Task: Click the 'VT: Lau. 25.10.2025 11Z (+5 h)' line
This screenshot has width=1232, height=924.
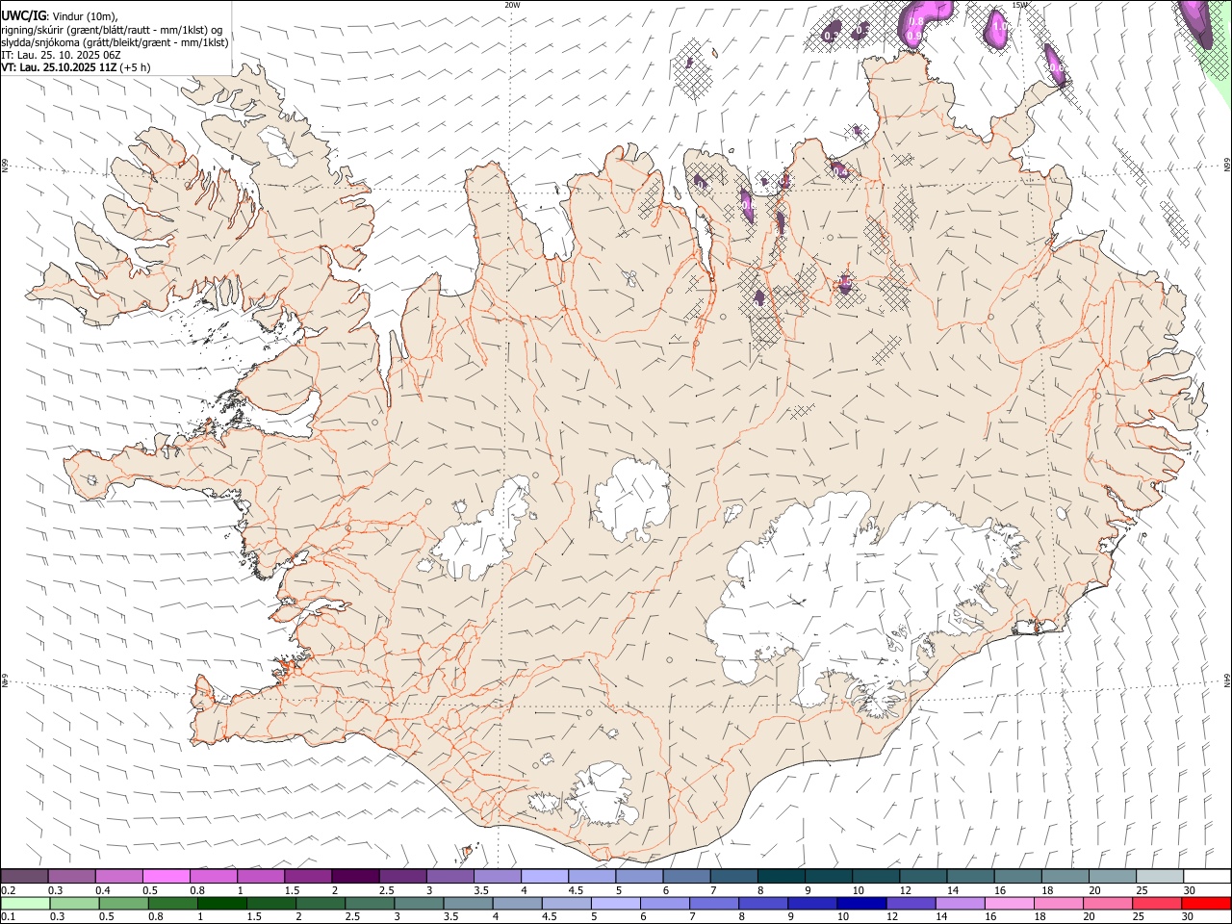Action: coord(75,67)
